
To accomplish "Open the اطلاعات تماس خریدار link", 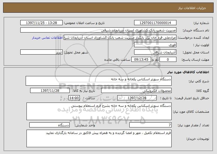I will point(47,38).
